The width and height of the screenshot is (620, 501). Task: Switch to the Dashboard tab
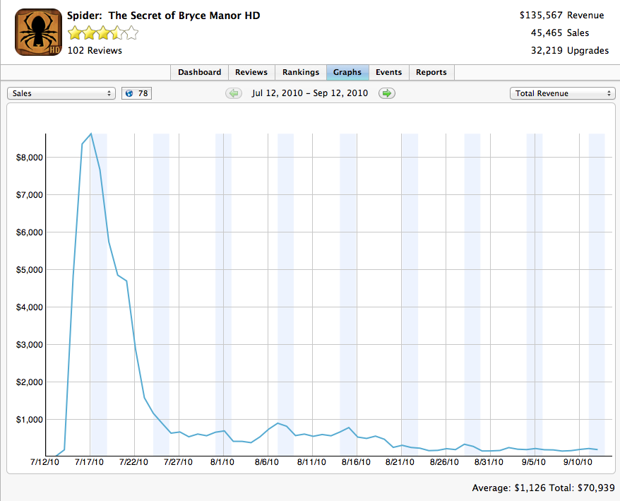[x=199, y=72]
